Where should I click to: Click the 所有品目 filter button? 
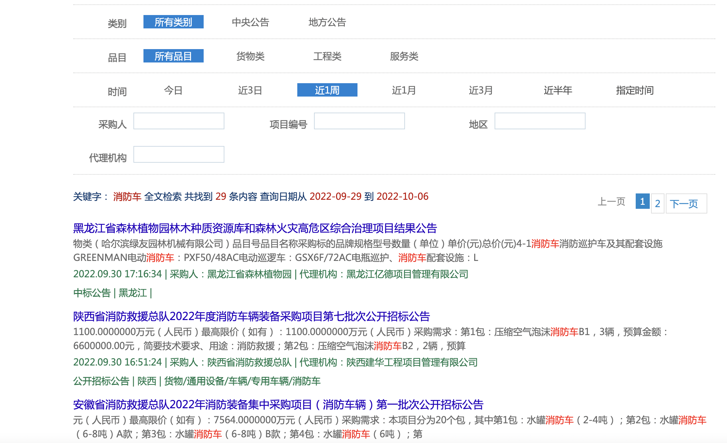pyautogui.click(x=173, y=55)
